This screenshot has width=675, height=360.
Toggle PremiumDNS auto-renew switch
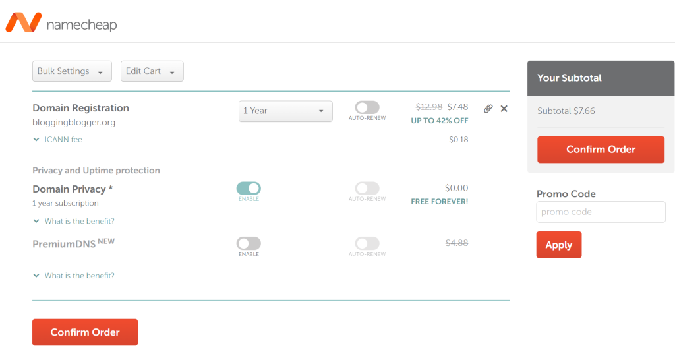point(367,243)
